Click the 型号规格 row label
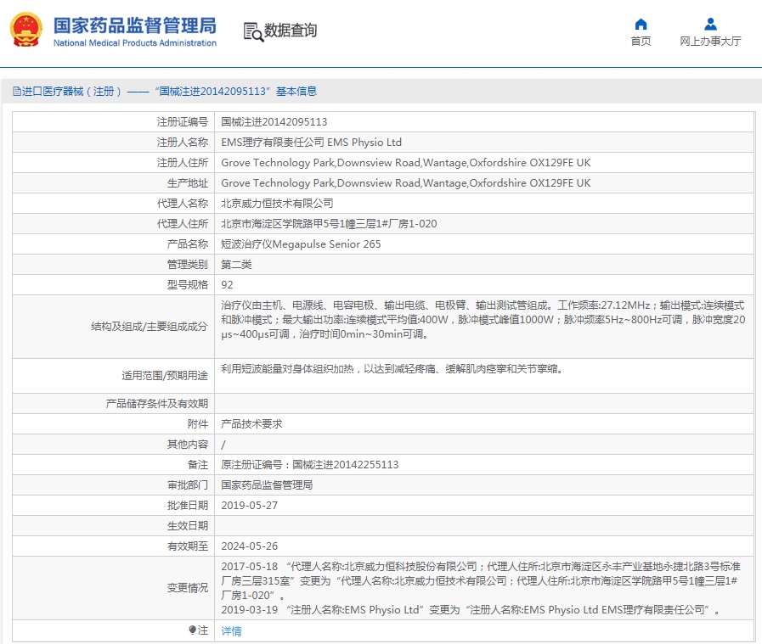762x644 pixels. tap(188, 285)
